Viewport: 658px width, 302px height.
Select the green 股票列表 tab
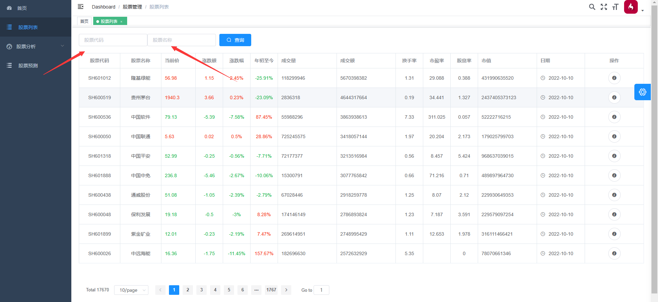coord(110,21)
